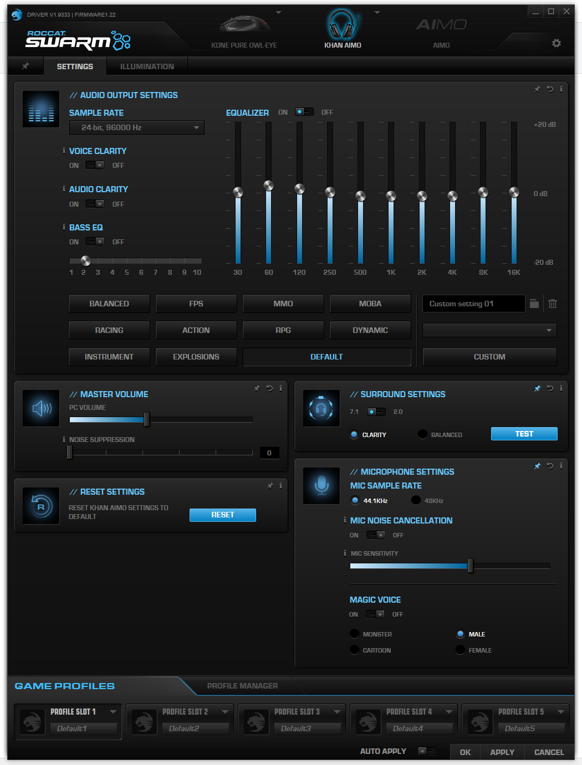Save the custom equalizer setting
Image resolution: width=582 pixels, height=765 pixels.
534,304
